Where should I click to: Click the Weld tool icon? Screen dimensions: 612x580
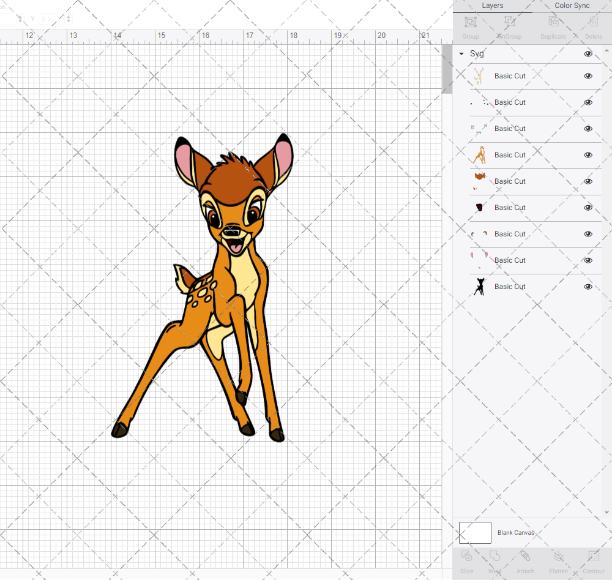494,556
